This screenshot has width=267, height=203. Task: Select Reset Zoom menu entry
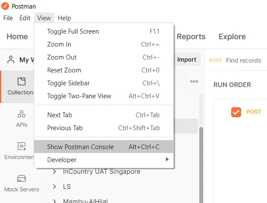pos(104,70)
